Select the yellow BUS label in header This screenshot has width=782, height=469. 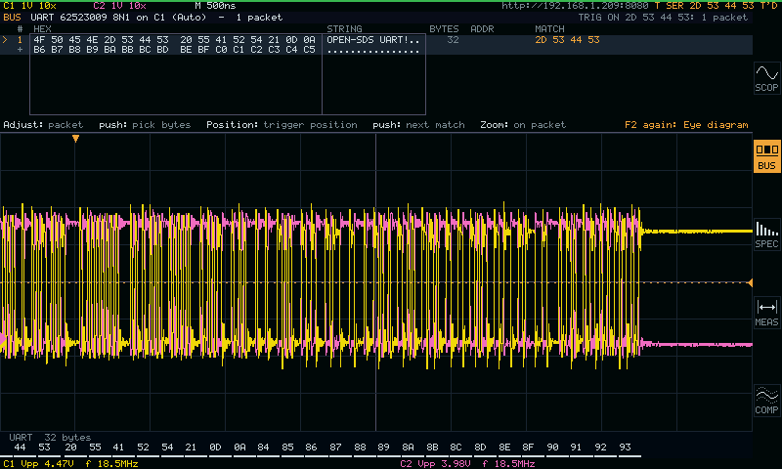click(12, 17)
